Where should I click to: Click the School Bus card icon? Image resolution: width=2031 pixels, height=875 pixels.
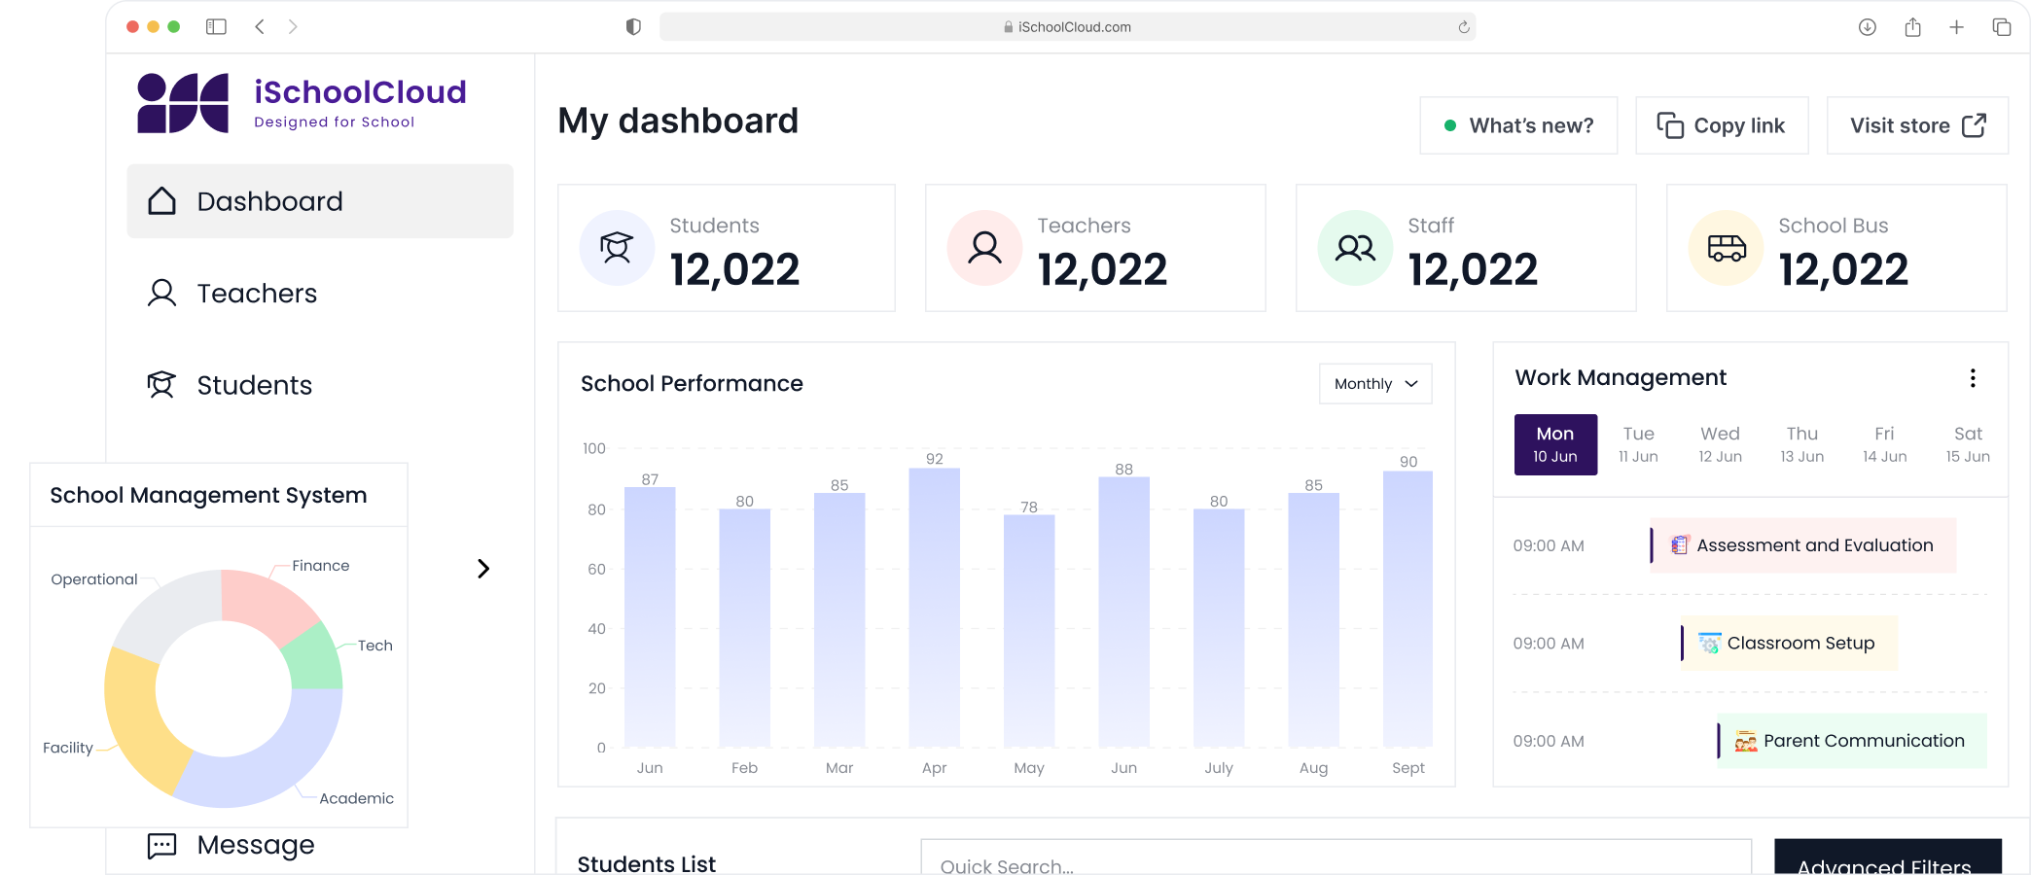(1726, 248)
